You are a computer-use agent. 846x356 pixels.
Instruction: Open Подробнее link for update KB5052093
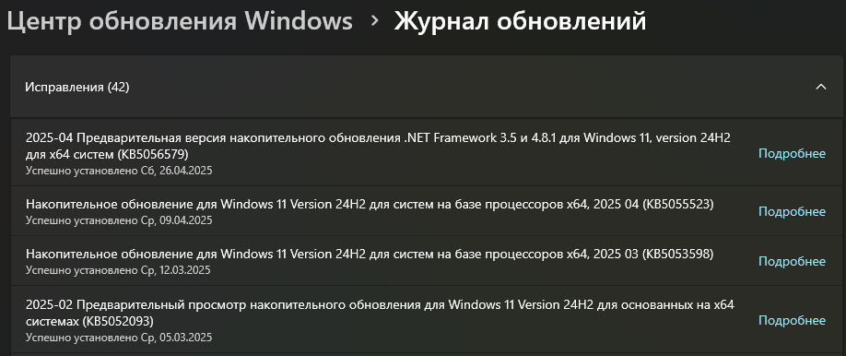tap(792, 320)
